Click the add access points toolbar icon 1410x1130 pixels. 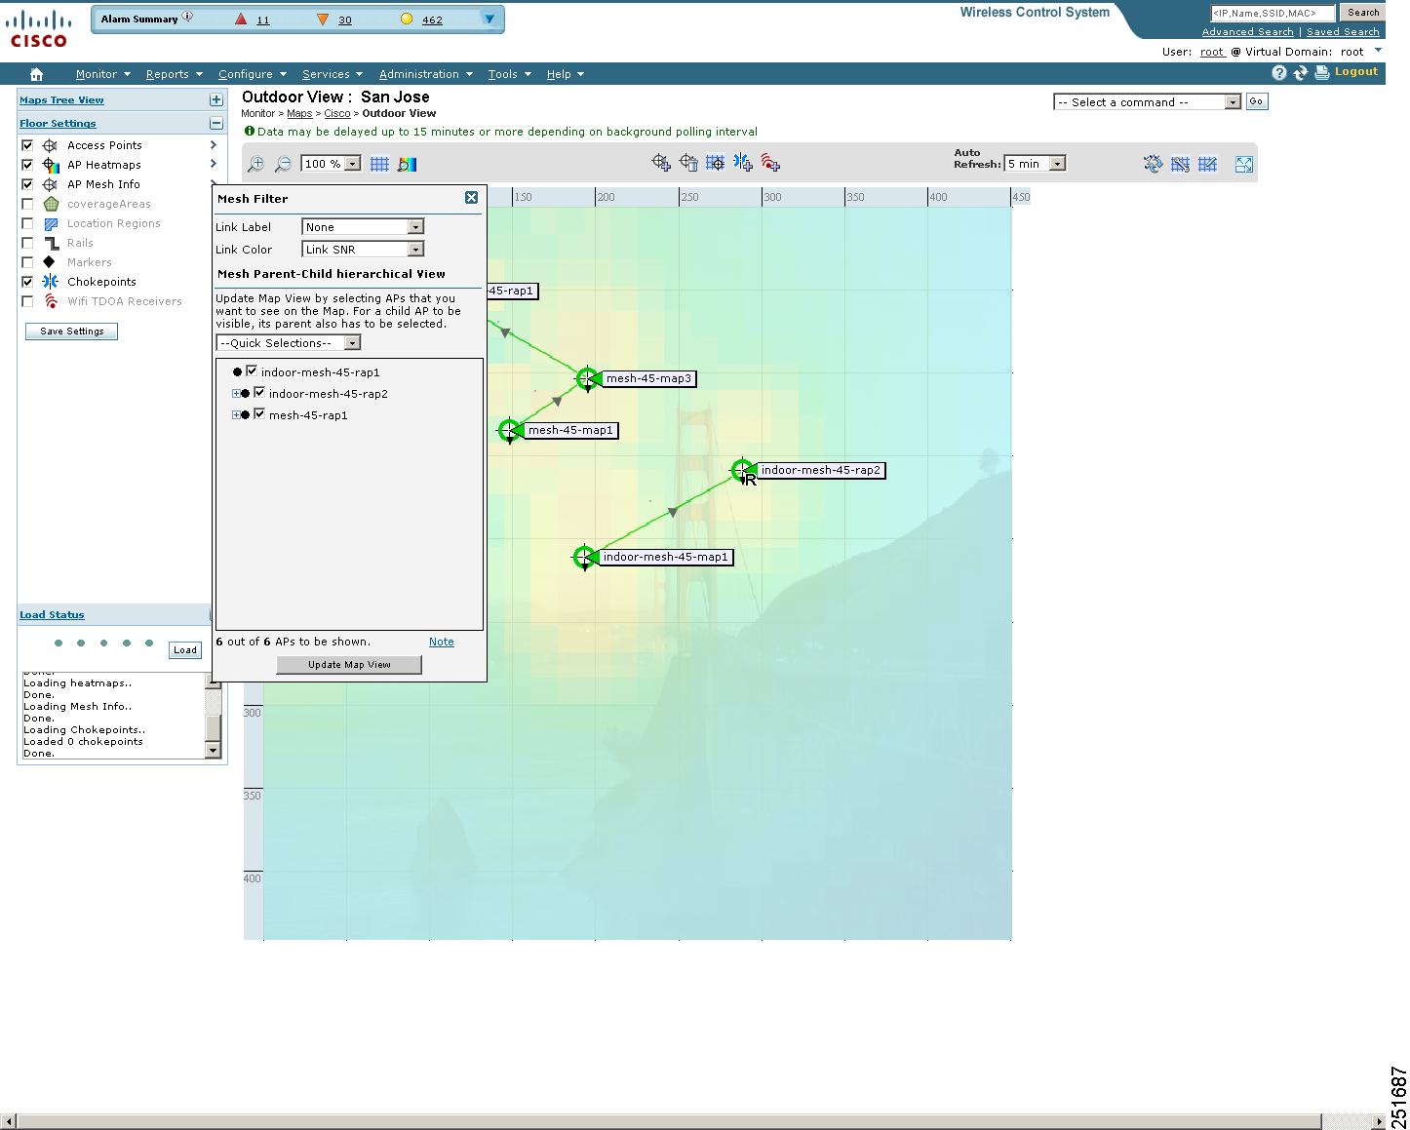click(661, 163)
